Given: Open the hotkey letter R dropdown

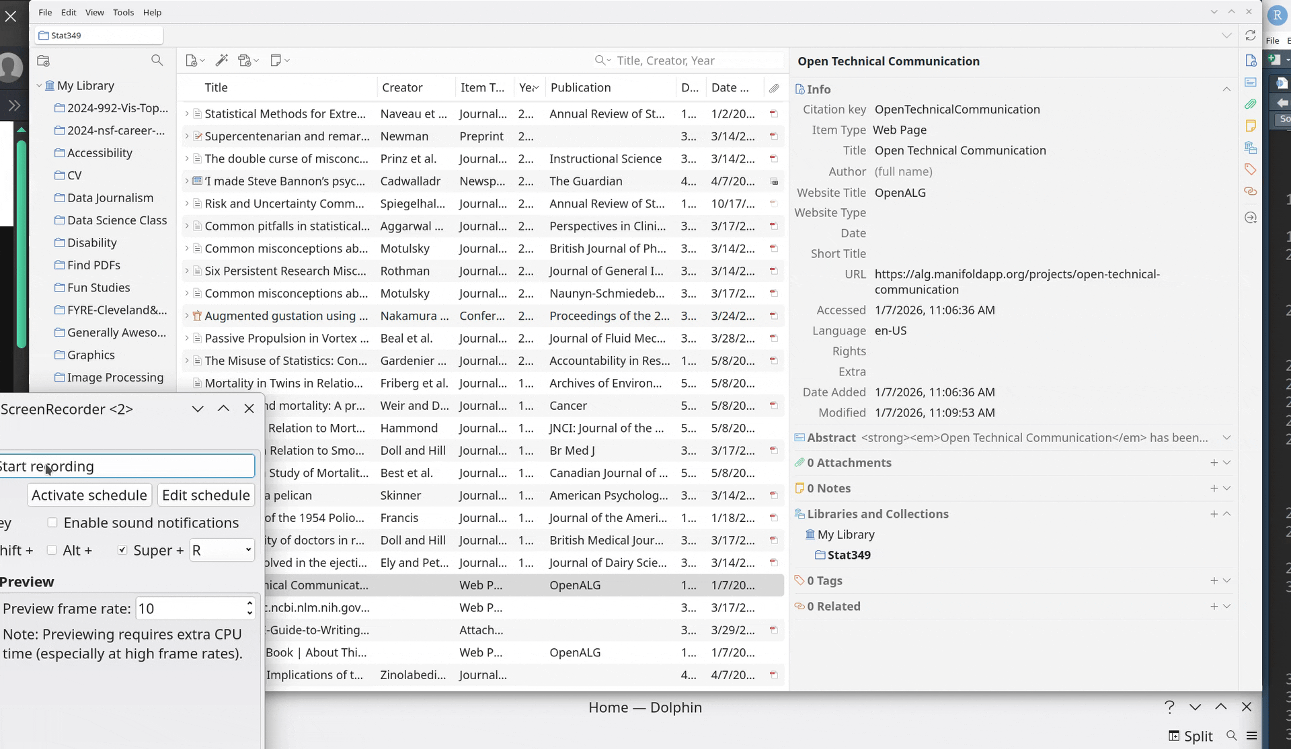Looking at the screenshot, I should (222, 550).
